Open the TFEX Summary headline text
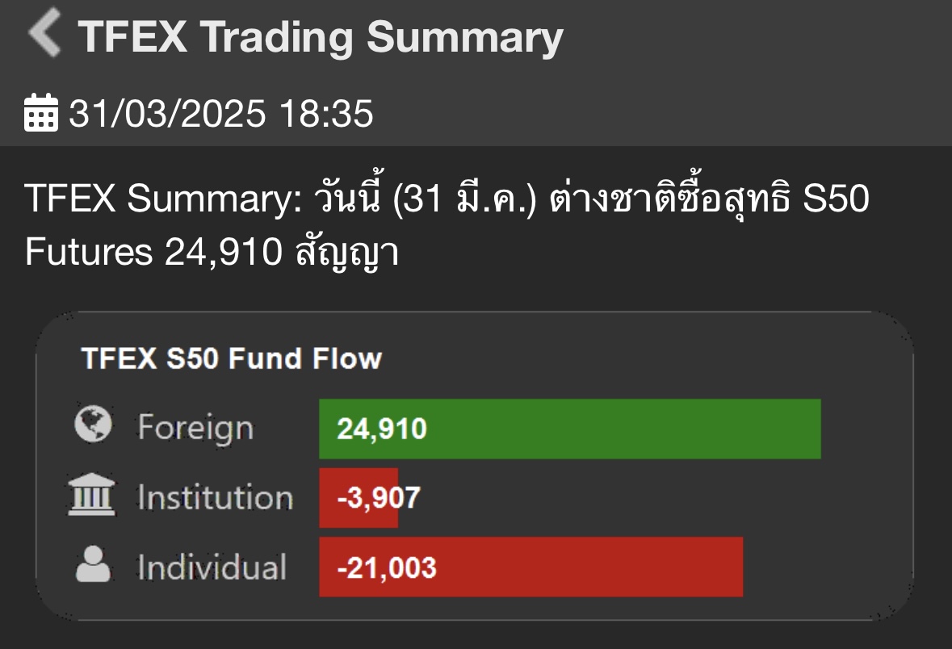Image resolution: width=952 pixels, height=649 pixels. click(447, 199)
